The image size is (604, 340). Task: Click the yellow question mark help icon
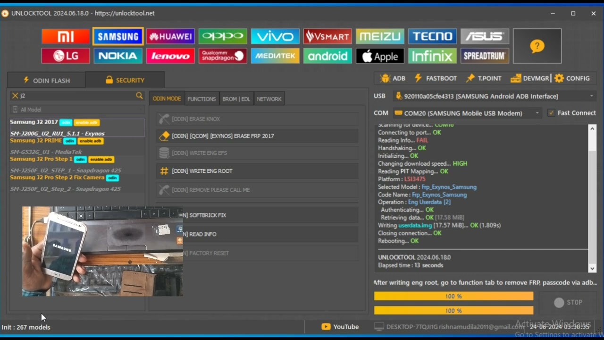point(537,46)
